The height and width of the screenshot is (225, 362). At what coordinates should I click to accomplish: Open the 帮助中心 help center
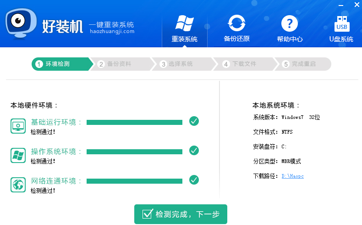pyautogui.click(x=290, y=28)
